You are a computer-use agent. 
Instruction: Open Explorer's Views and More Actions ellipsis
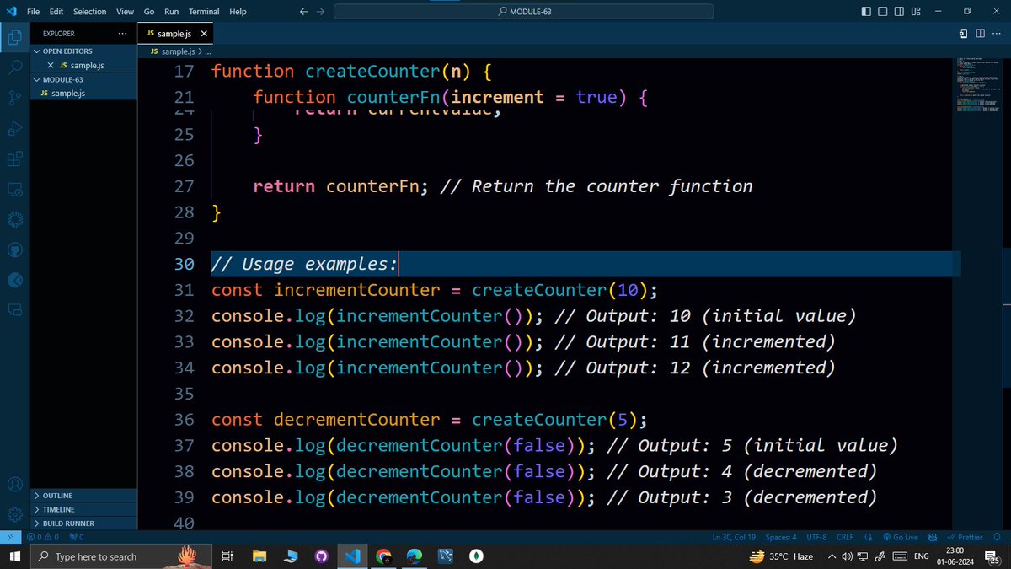pos(123,34)
